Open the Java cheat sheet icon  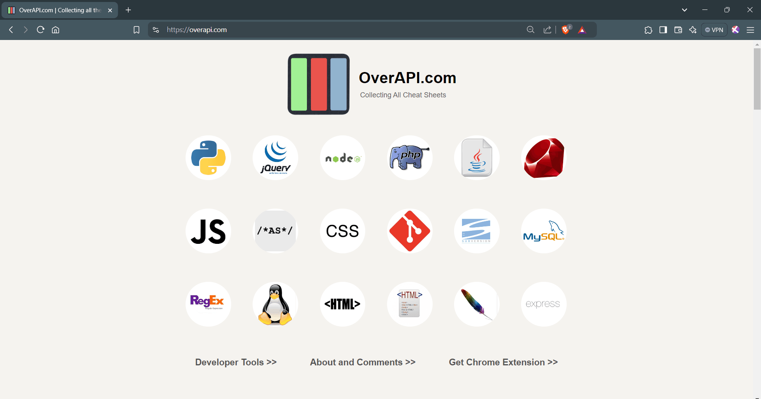tap(477, 158)
